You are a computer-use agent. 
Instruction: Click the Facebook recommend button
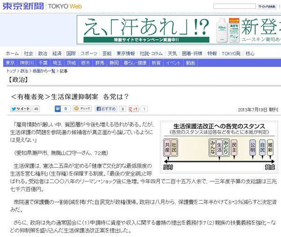click(106, 109)
